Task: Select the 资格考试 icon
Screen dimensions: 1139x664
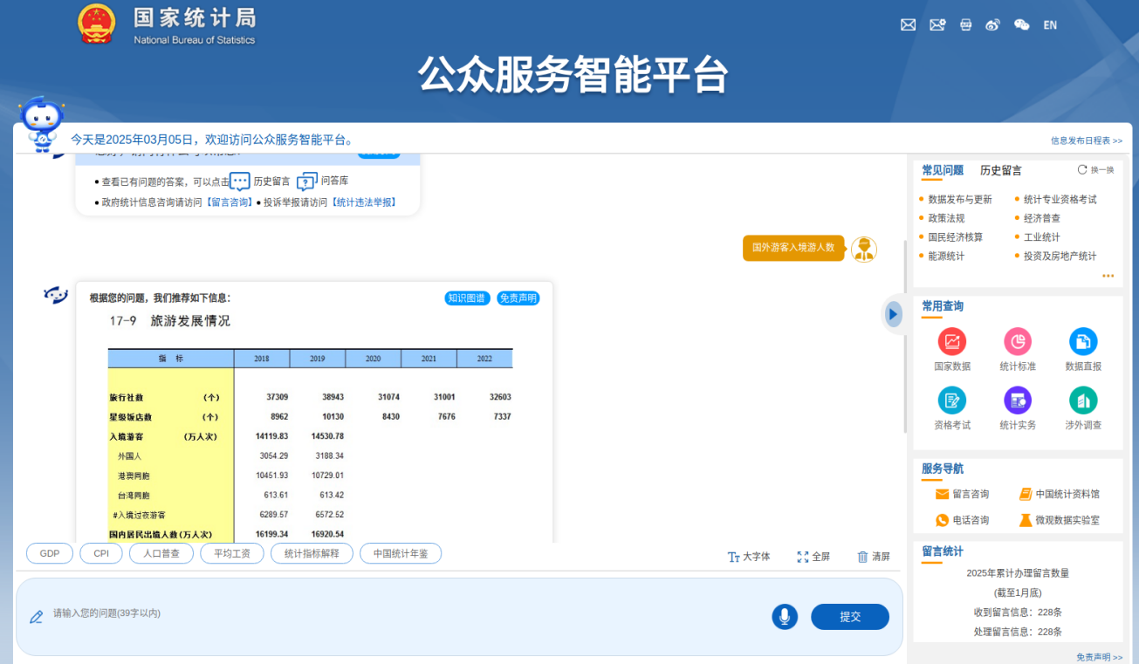Action: point(951,400)
